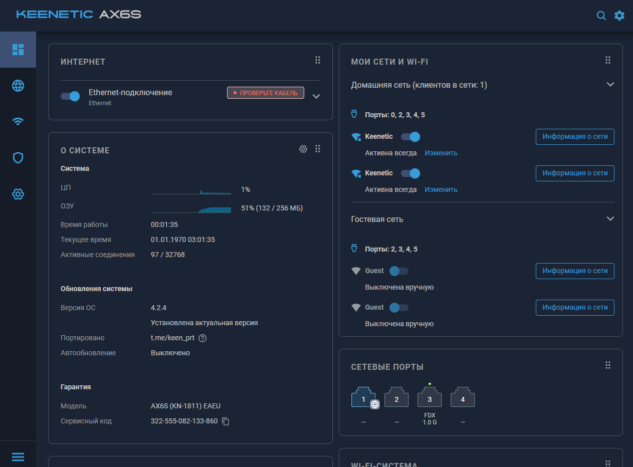
Task: Select network port 4 icon
Action: coord(463,397)
